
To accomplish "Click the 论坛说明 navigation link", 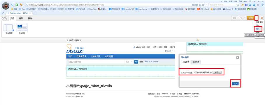I will point(109,56).
